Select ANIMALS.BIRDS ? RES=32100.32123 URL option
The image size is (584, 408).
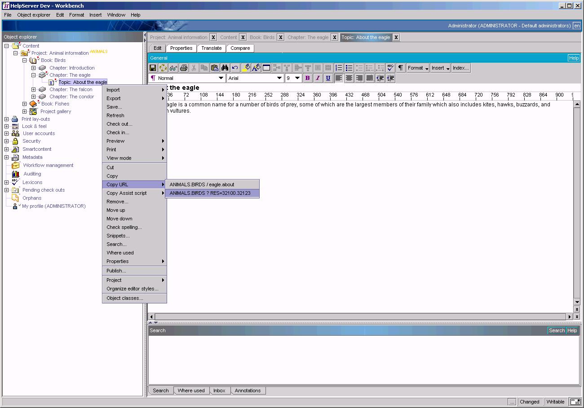(212, 193)
